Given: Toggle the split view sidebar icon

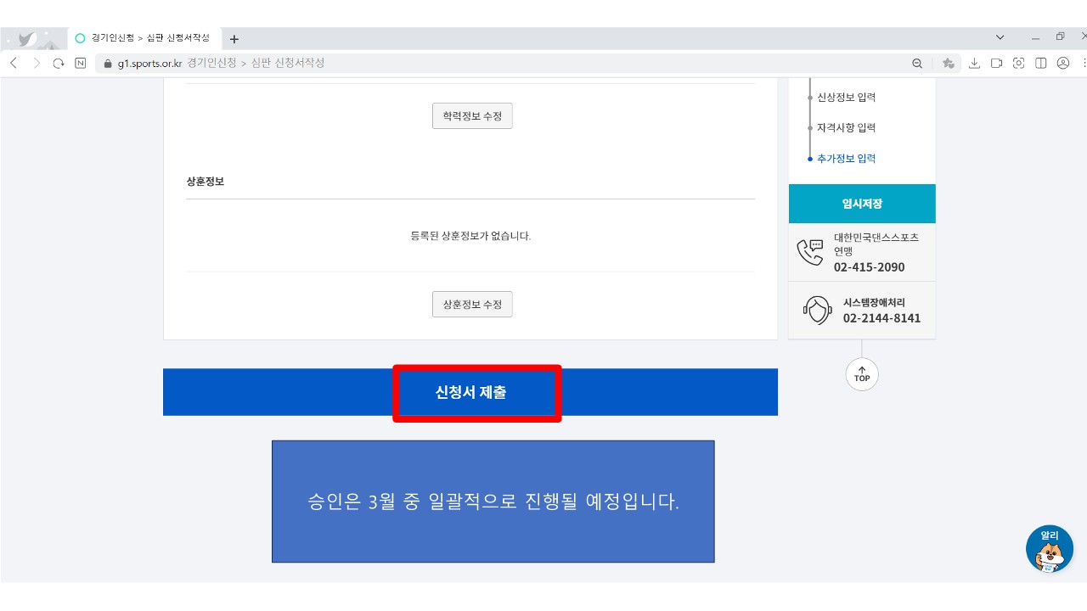Looking at the screenshot, I should pyautogui.click(x=1040, y=64).
